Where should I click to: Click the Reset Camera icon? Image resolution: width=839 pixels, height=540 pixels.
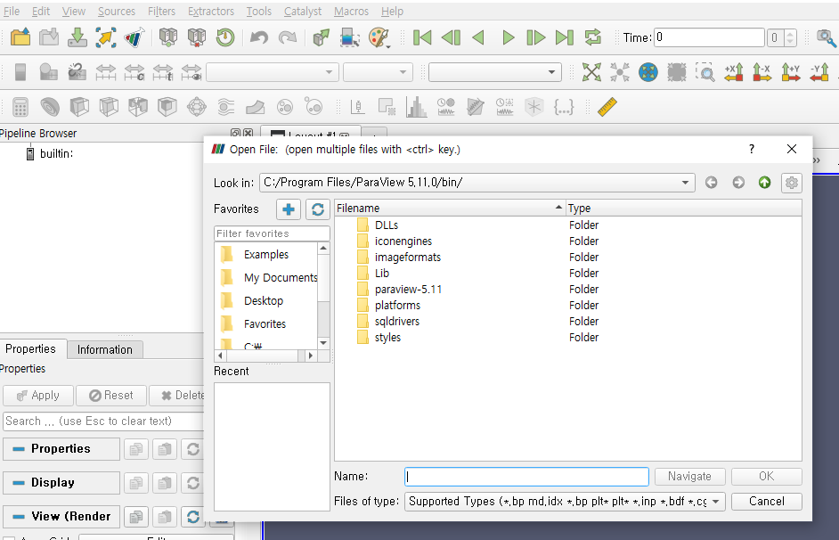pos(591,72)
